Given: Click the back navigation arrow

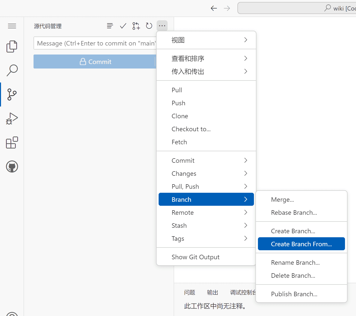Looking at the screenshot, I should click(x=214, y=8).
